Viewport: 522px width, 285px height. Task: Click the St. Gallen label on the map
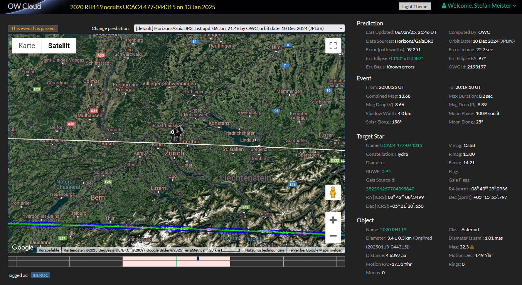[233, 149]
